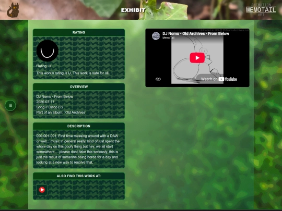Screen dimensions: 282x211
Task: Click the date 2026-07-17
Action: coord(45,102)
